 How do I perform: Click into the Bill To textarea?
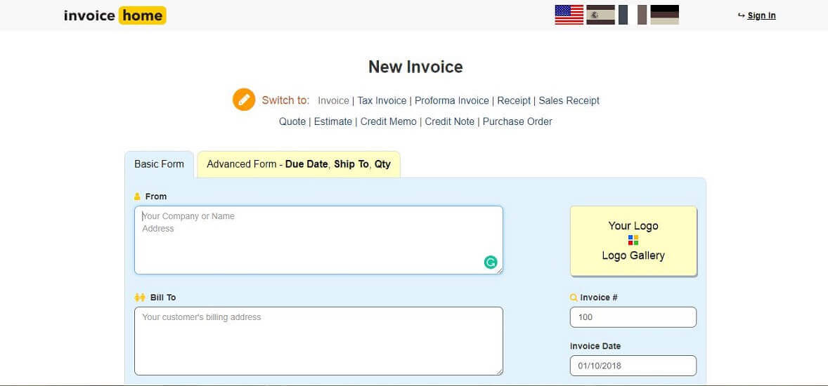coord(318,341)
